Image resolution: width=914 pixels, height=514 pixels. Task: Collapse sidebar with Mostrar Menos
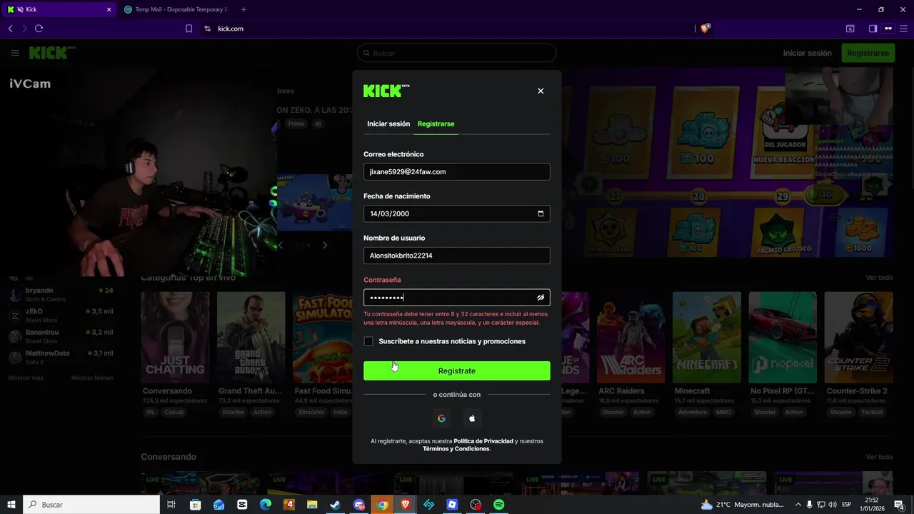click(92, 378)
